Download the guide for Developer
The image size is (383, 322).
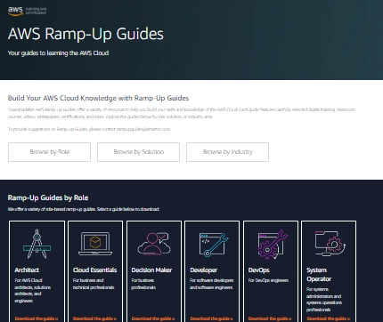tap(211, 318)
